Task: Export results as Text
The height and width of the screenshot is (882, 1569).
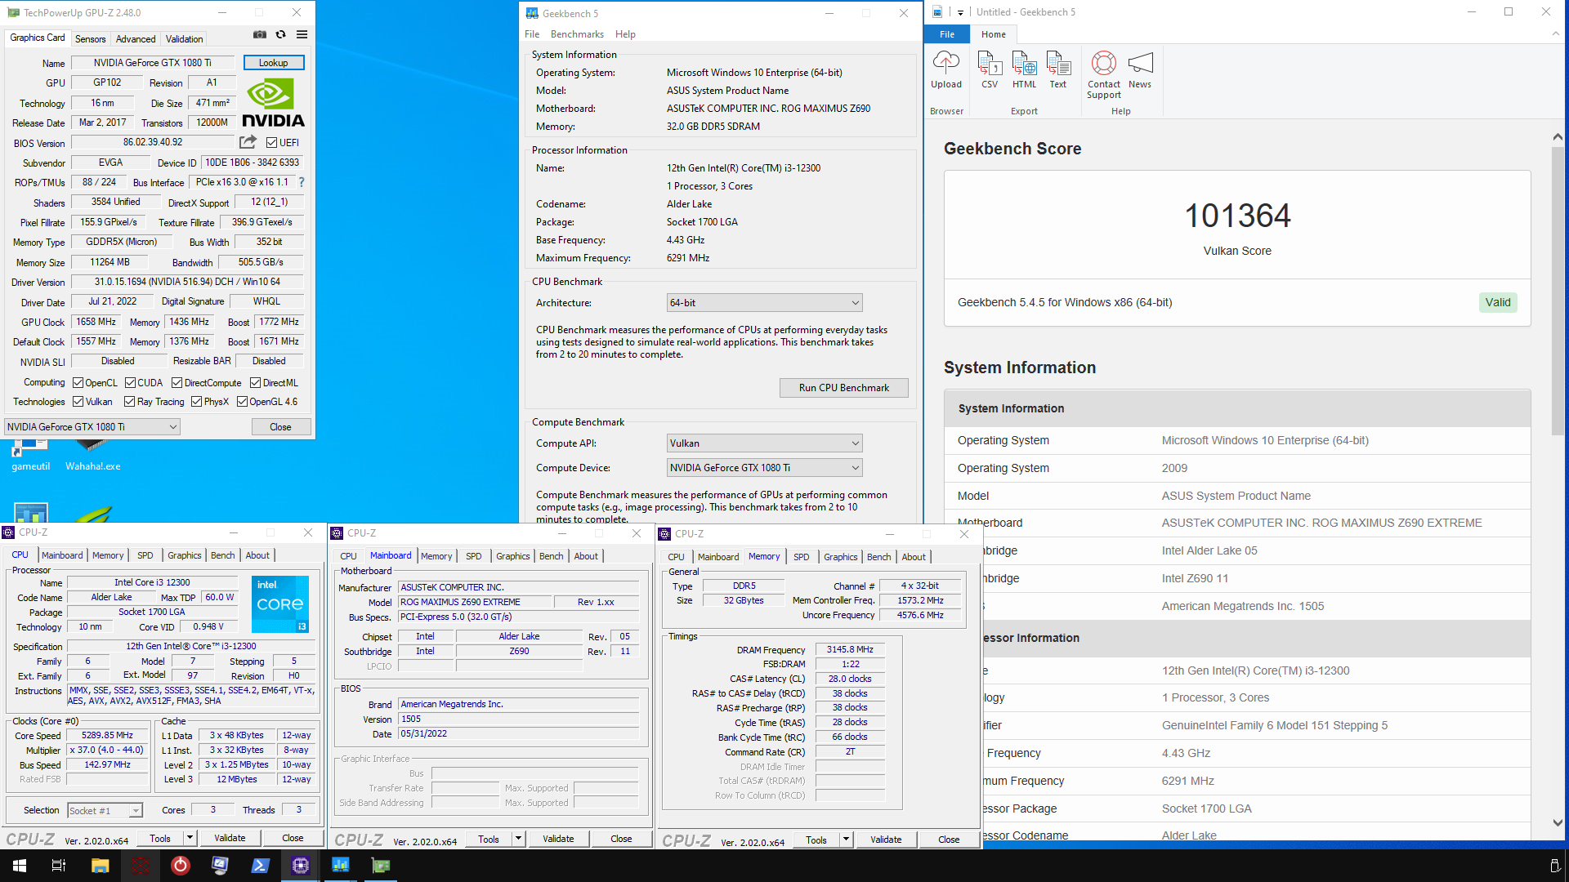Action: [x=1058, y=70]
